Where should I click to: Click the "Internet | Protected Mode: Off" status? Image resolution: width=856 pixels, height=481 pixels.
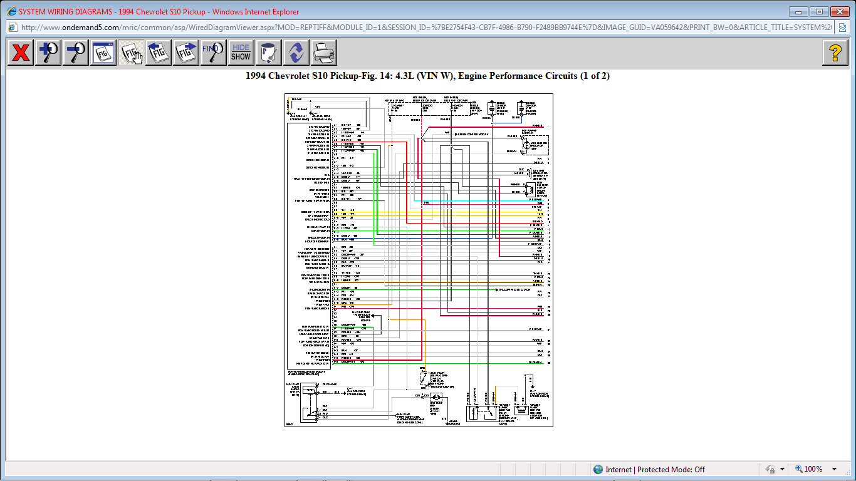pyautogui.click(x=649, y=469)
